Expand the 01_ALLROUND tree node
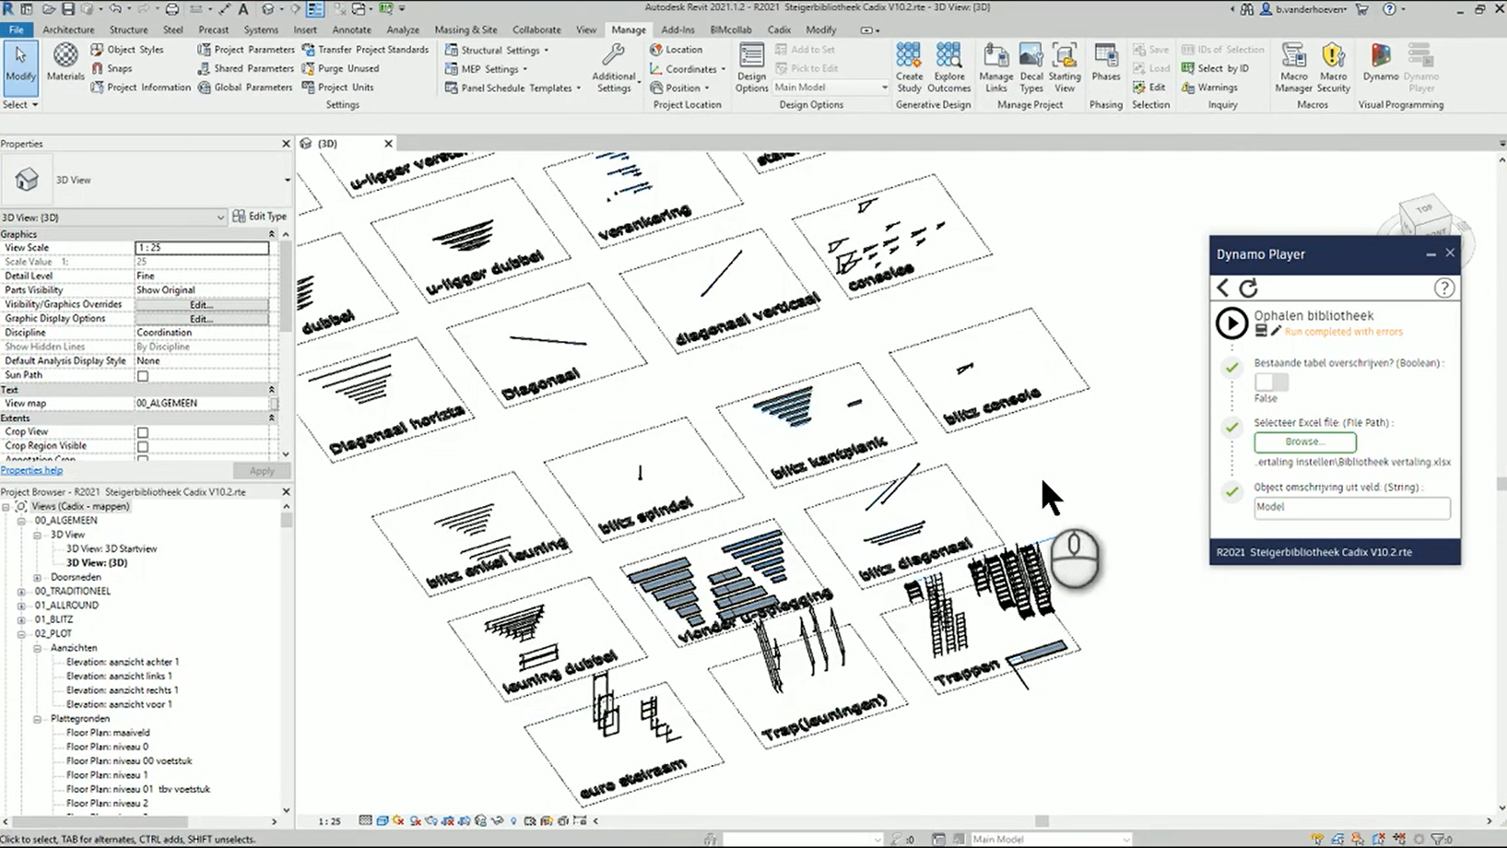 pyautogui.click(x=22, y=605)
